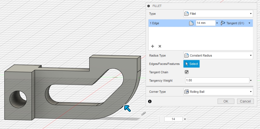Screen dimensions: 260x129
Task: Open the Type dropdown showing Fillet
Action: click(218, 14)
